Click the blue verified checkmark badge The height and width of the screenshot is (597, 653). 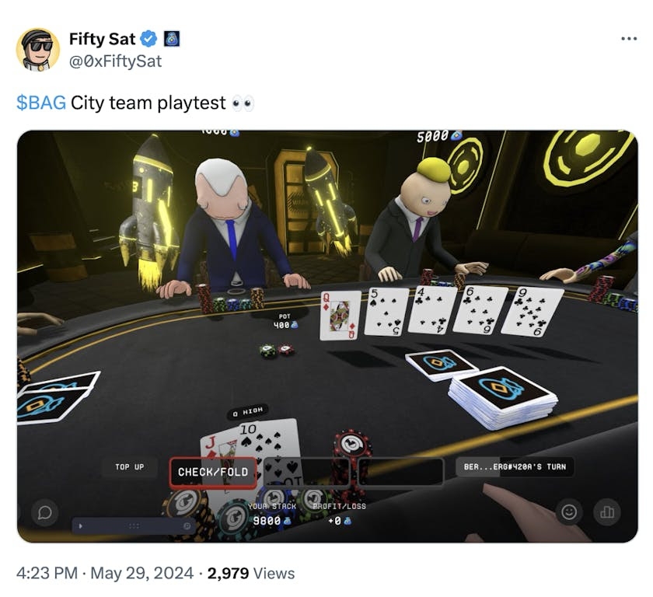pyautogui.click(x=148, y=39)
